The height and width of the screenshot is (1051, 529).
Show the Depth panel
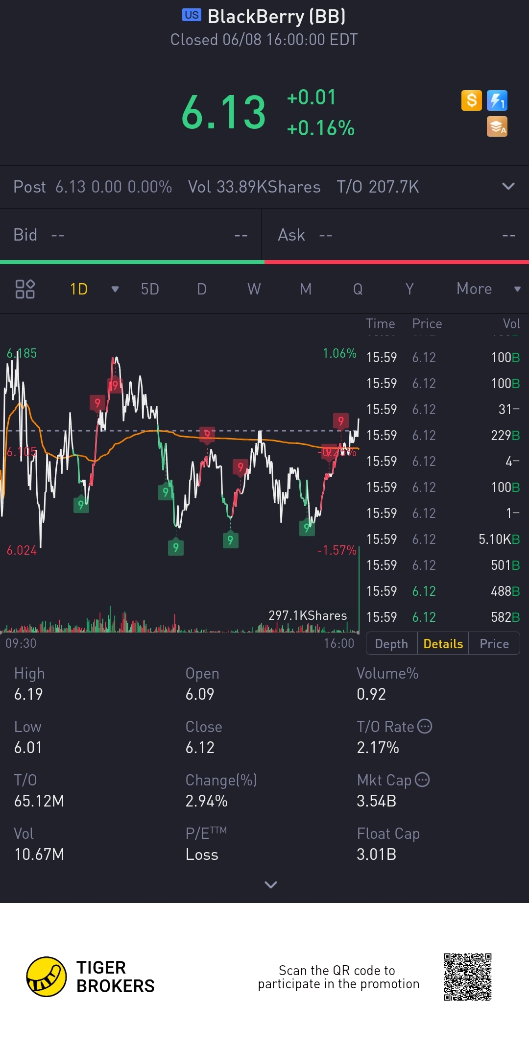point(391,644)
